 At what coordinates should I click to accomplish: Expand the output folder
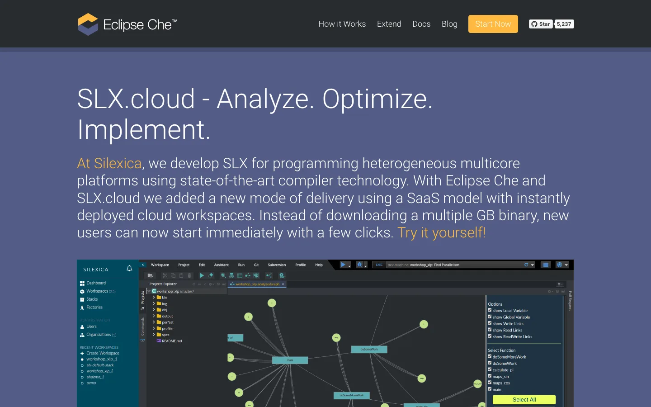154,316
